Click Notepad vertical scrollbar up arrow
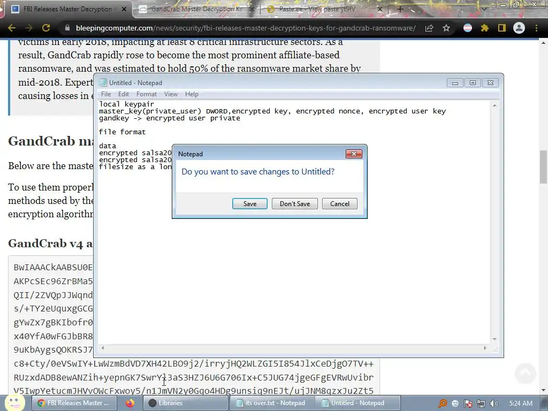This screenshot has height=411, width=548. click(494, 105)
